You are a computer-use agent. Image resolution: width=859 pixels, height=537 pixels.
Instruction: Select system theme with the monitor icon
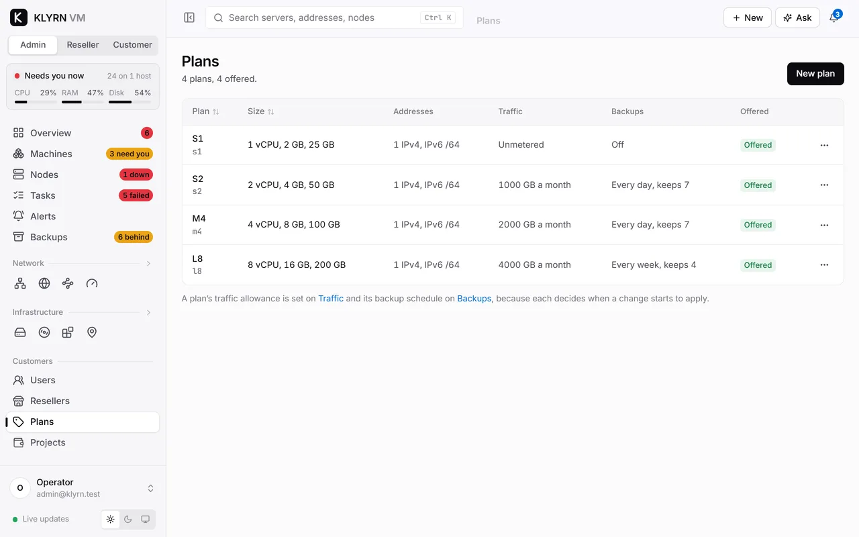[x=146, y=520]
